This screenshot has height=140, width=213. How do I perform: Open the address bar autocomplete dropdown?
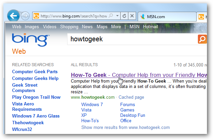(117, 16)
